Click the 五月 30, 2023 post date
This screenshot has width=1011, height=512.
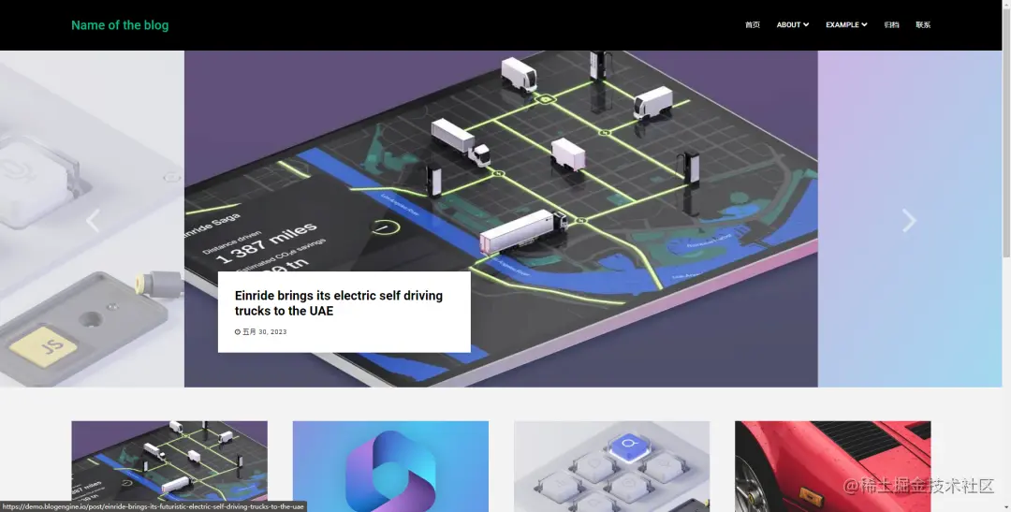tap(264, 332)
